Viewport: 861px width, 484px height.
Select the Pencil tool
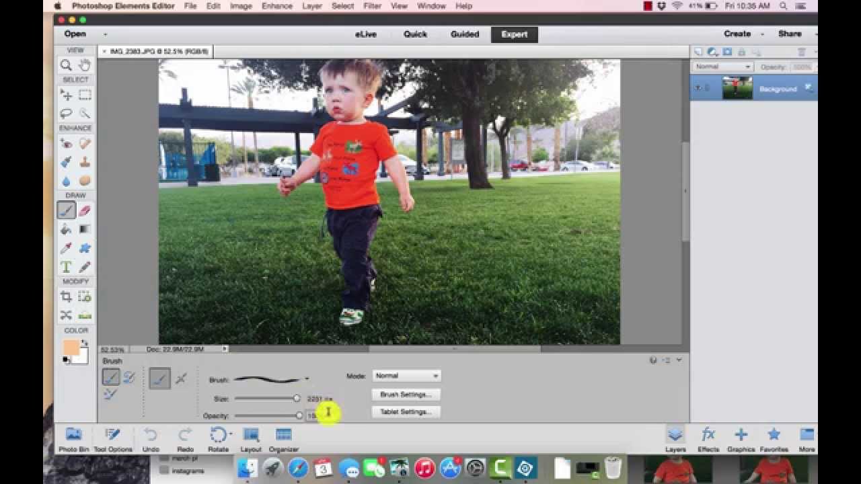click(85, 267)
